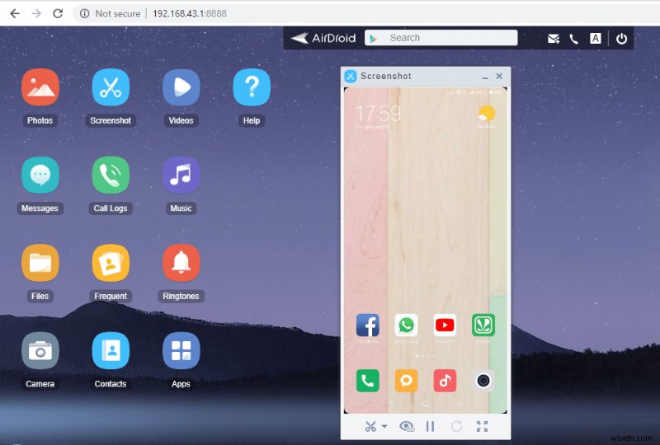
Task: Tap red music note app icon in preview
Action: [x=445, y=381]
